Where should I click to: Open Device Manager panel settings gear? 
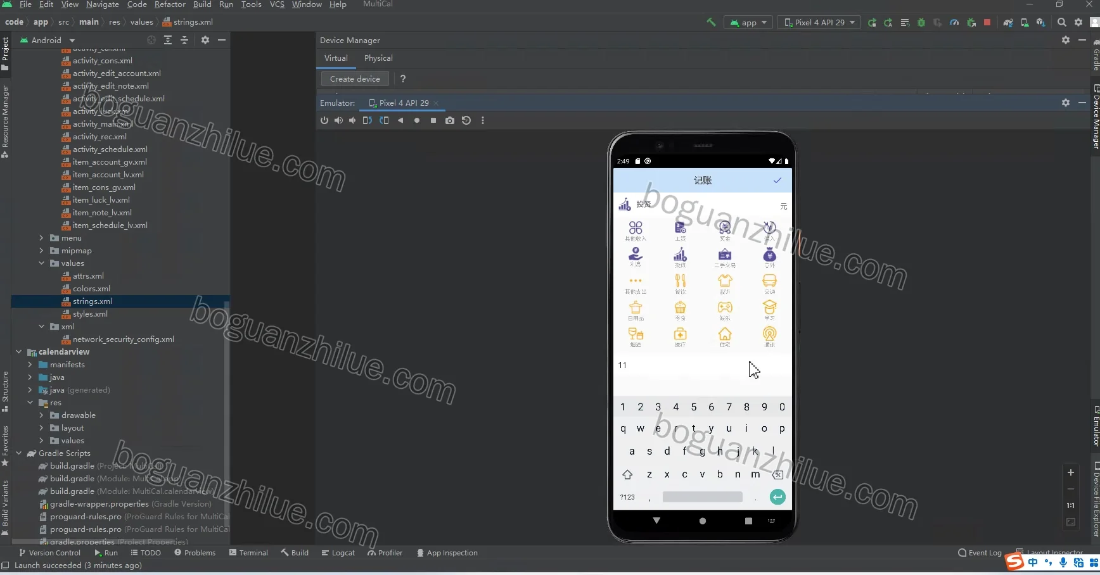click(x=1066, y=40)
